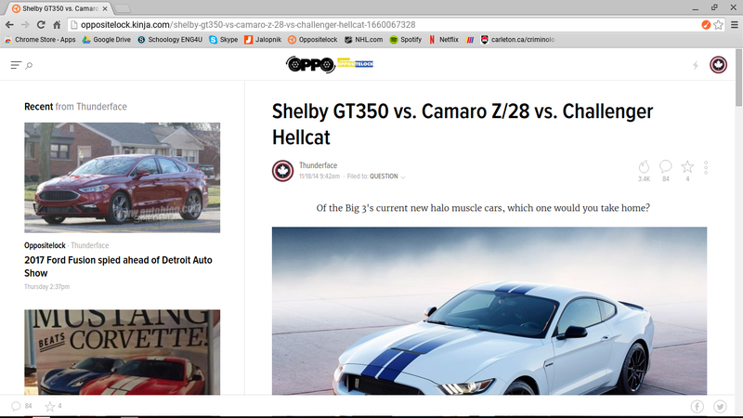Open the Chrome menu hamburger icon
The width and height of the screenshot is (743, 418).
(x=734, y=25)
